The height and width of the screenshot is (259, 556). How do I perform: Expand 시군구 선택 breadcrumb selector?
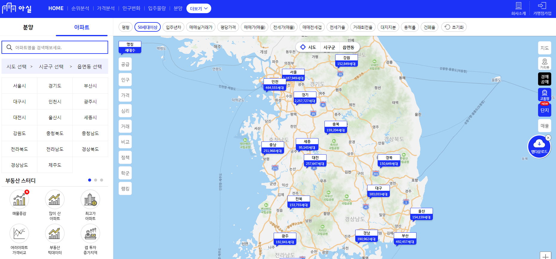click(x=51, y=66)
